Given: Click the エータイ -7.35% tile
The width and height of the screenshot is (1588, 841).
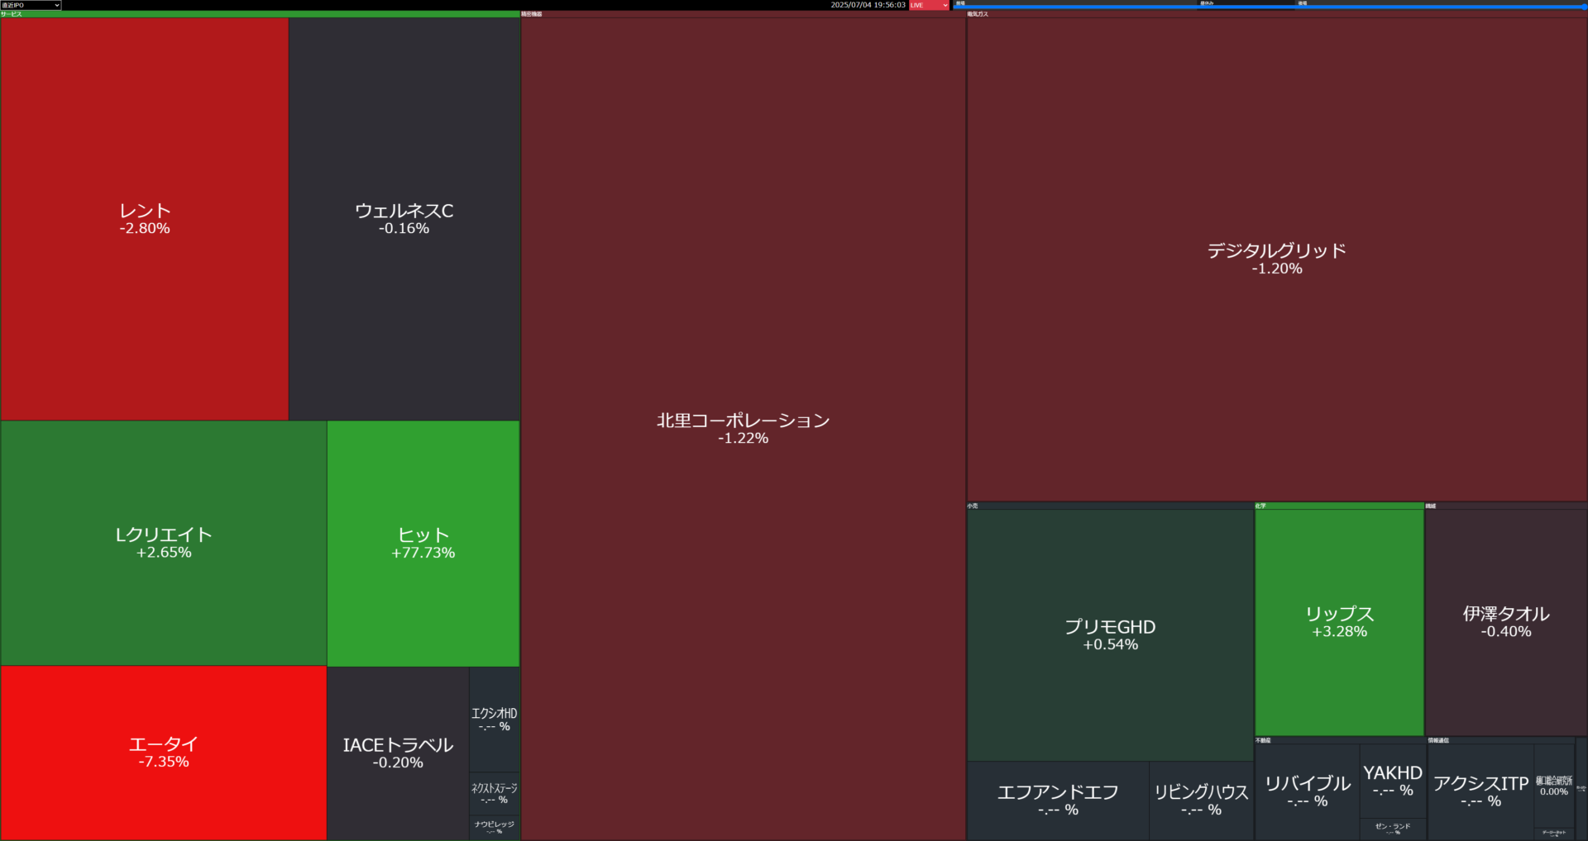Looking at the screenshot, I should tap(164, 753).
